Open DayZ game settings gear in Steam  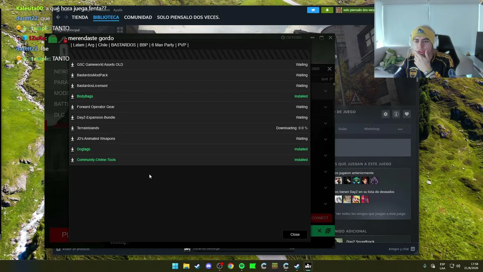coord(386,114)
